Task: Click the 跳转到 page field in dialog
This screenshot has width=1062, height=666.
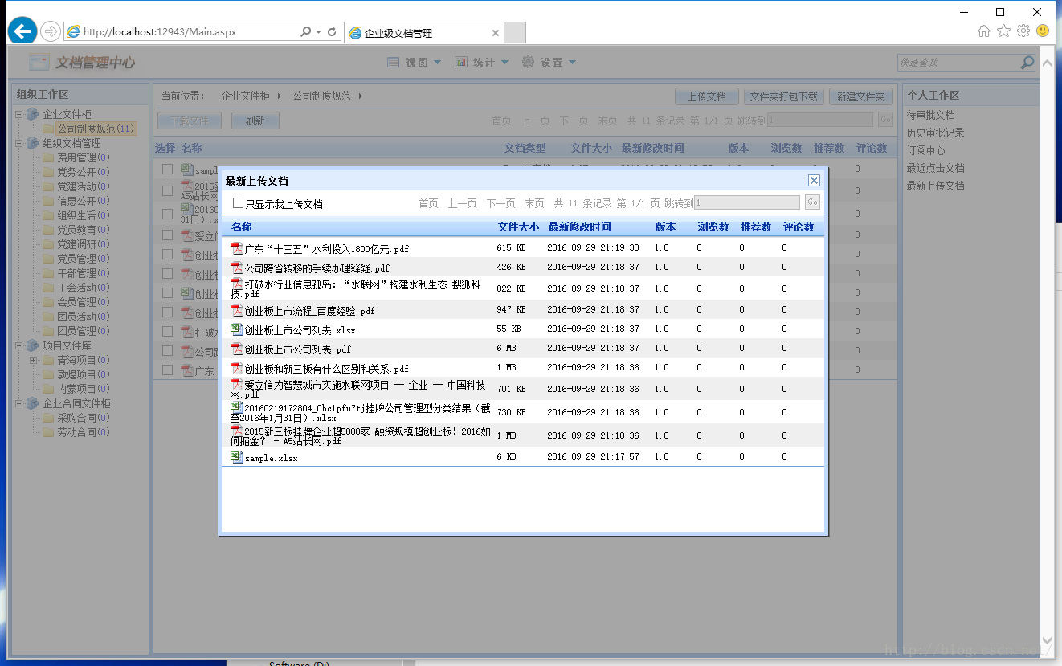Action: (747, 202)
